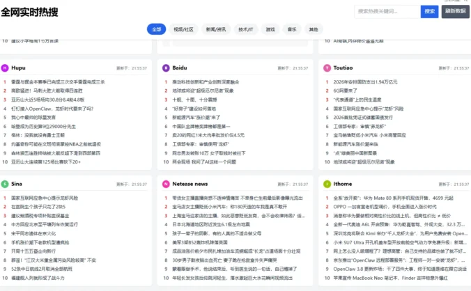
Task: Switch to the 视频/社区 tab
Action: pyautogui.click(x=183, y=29)
